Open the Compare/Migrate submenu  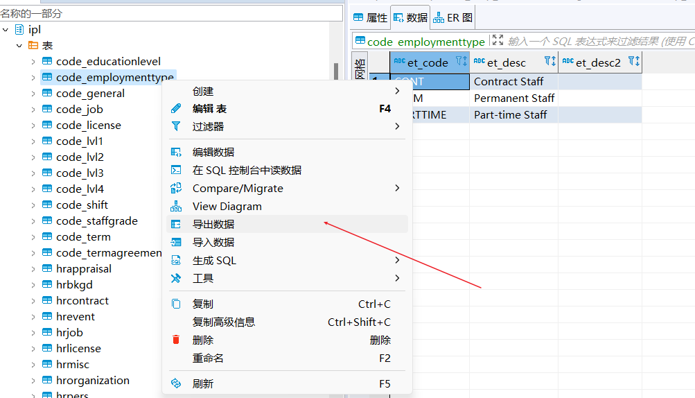click(x=288, y=188)
